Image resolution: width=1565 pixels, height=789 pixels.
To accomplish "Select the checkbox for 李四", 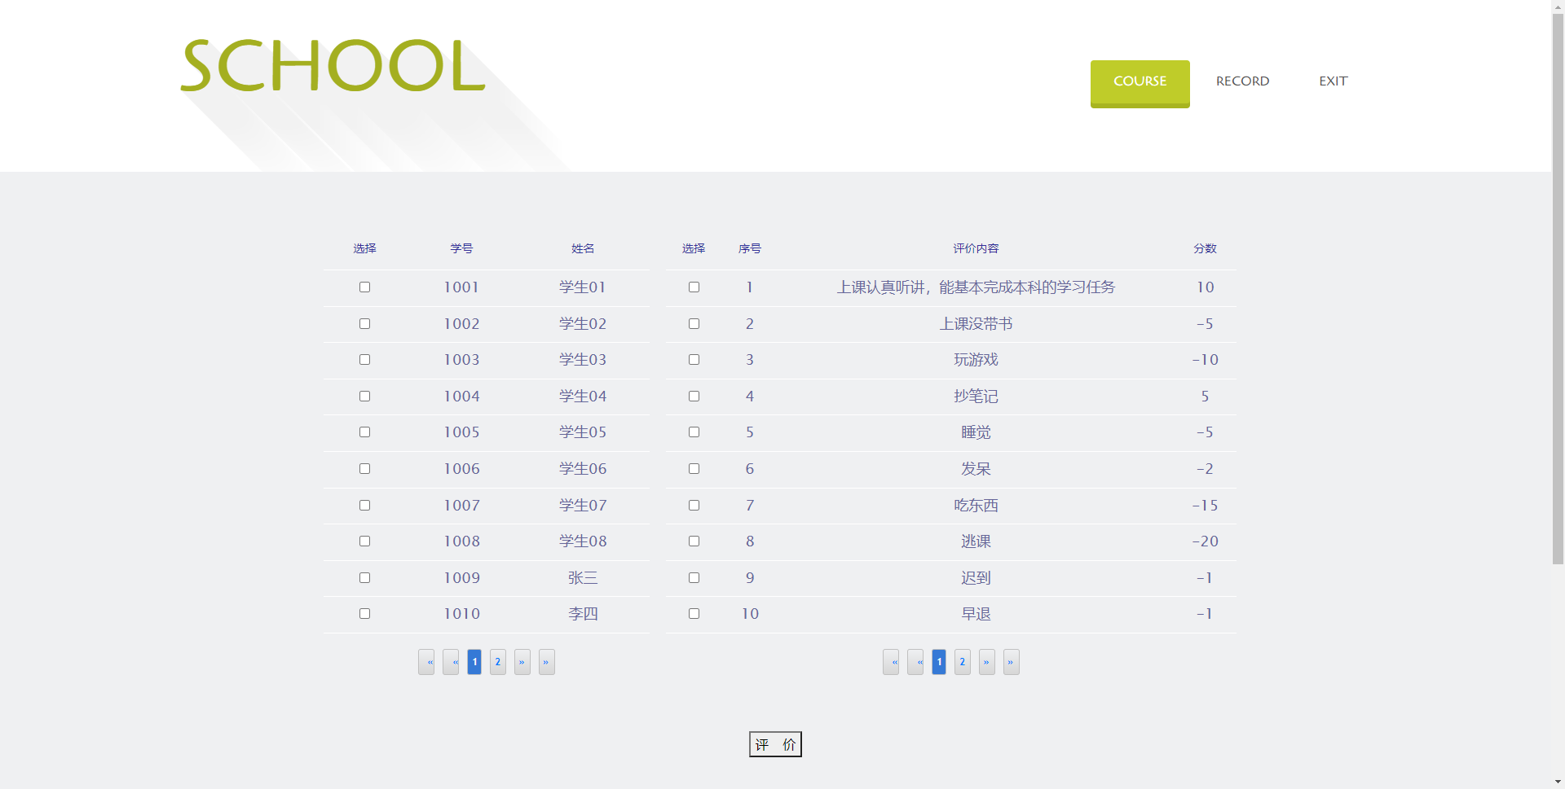I will [364, 614].
